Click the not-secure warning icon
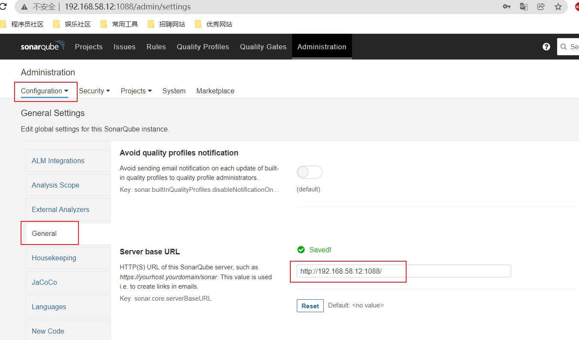This screenshot has height=340, width=579. [x=24, y=7]
